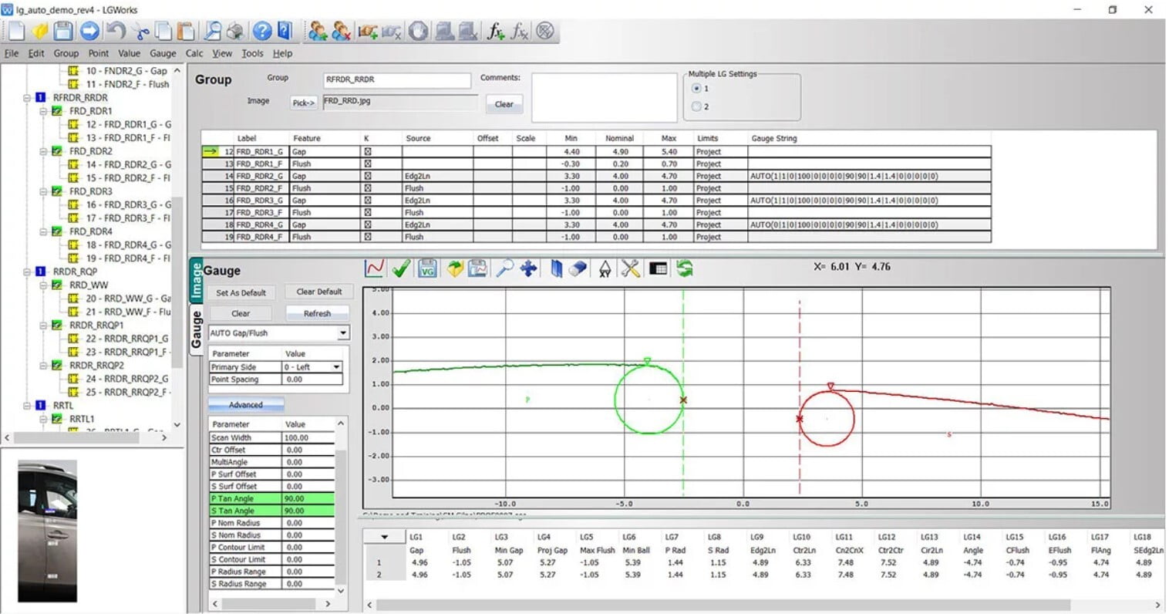The height and width of the screenshot is (614, 1169).
Task: Open the Gauge menu
Action: pos(163,53)
